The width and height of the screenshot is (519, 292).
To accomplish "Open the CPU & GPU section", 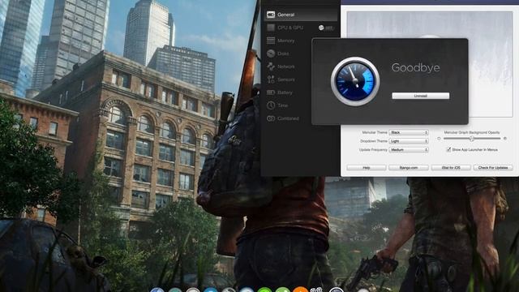I will click(x=290, y=28).
